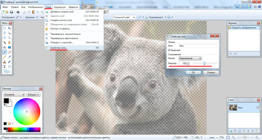Click the Save icon in toolbar
The height and width of the screenshot is (140, 262).
(x=11, y=12)
